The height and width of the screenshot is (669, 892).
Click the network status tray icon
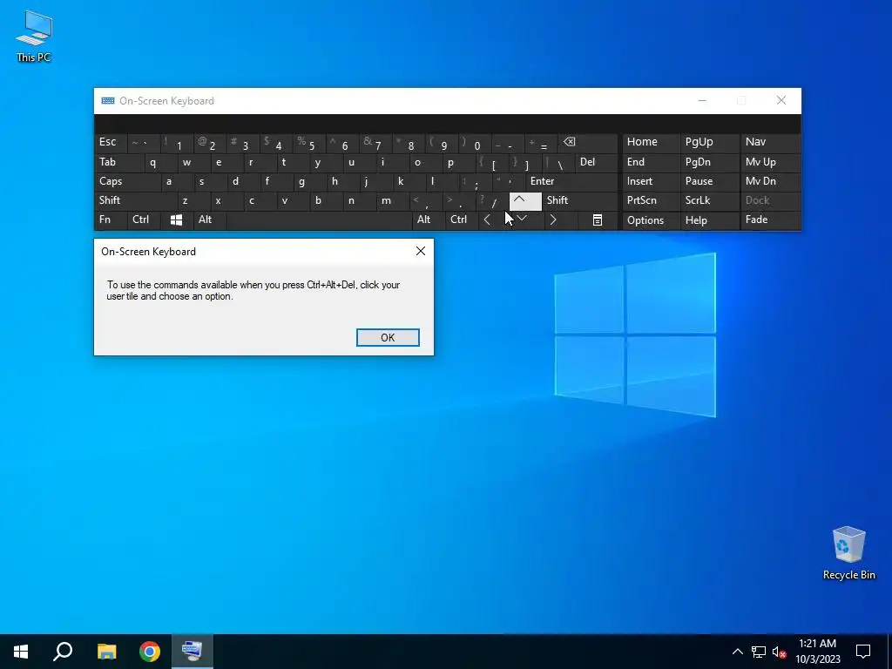pos(759,652)
